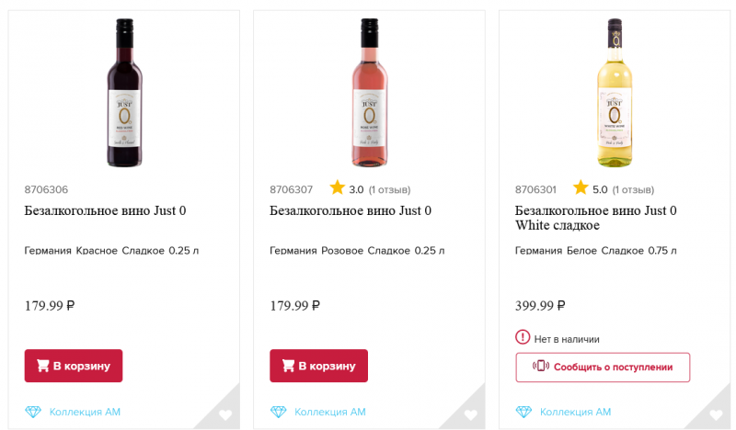
Task: Open the red wine bottle image
Action: [123, 92]
